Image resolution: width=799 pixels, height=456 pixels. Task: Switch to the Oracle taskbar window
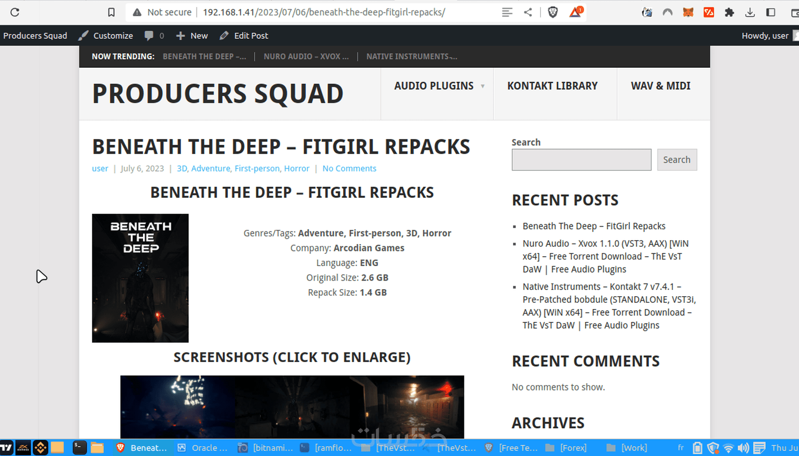(203, 448)
